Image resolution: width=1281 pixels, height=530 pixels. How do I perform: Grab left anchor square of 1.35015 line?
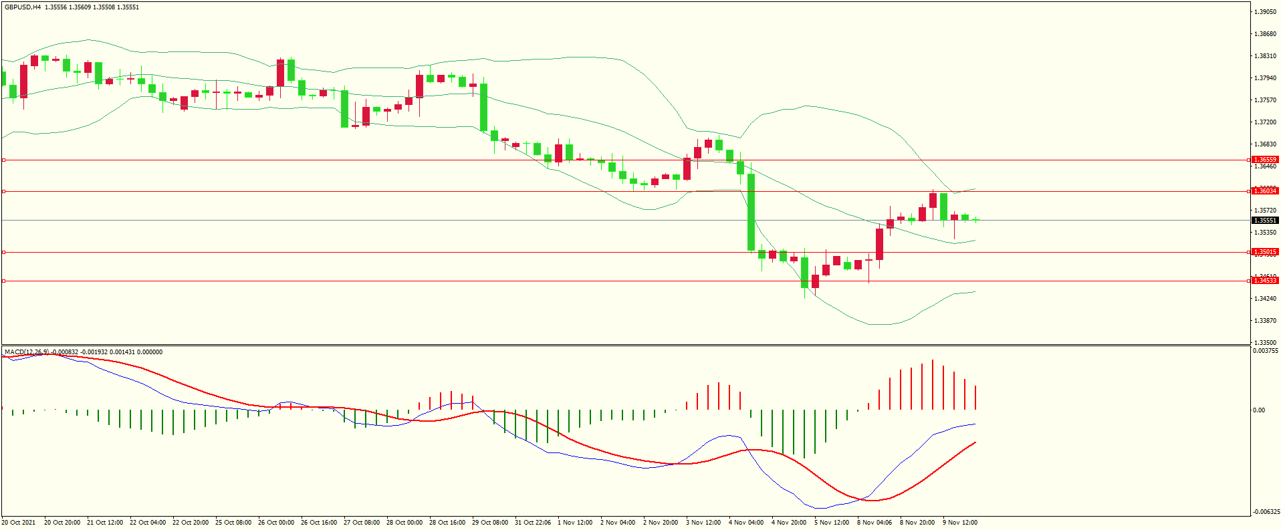[x=3, y=252]
